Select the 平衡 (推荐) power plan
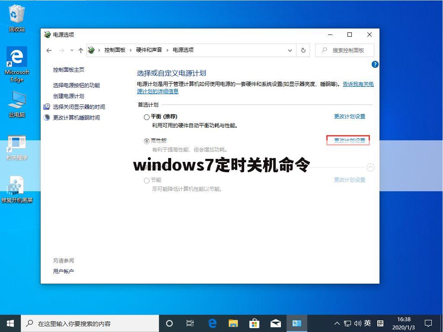Image resolution: width=443 pixels, height=332 pixels. 147,117
